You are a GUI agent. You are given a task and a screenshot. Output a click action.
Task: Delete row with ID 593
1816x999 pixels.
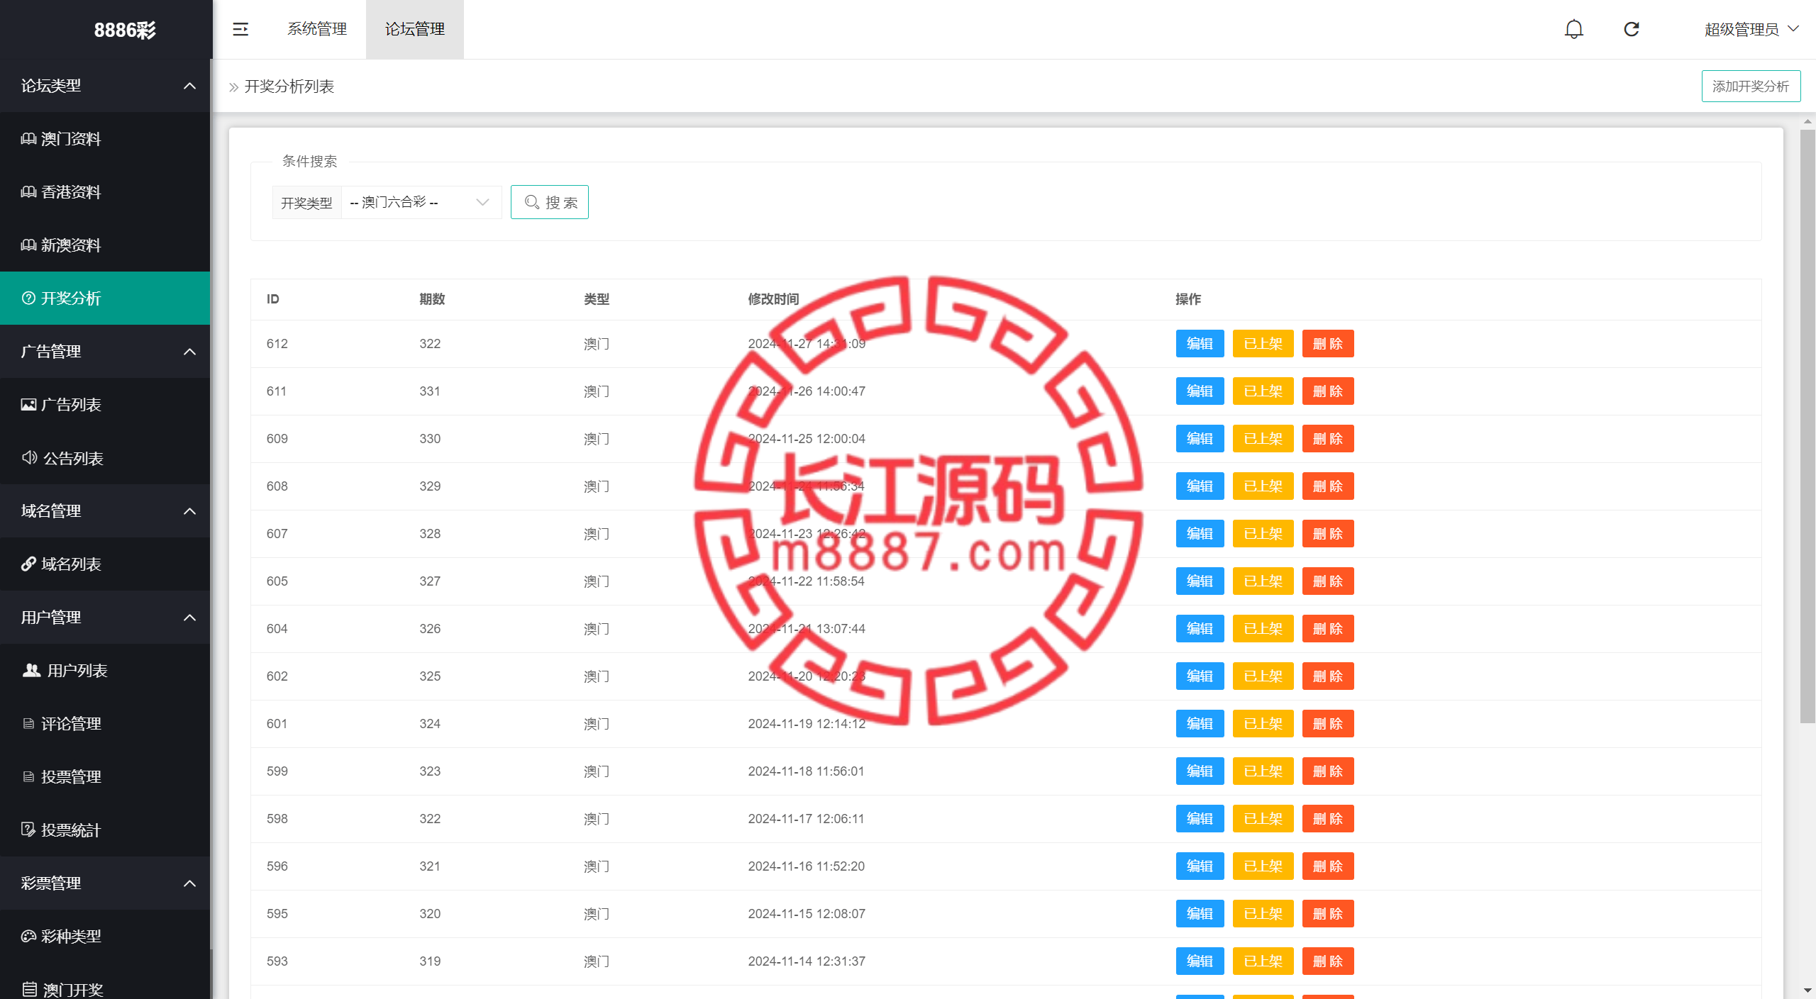[x=1328, y=961]
